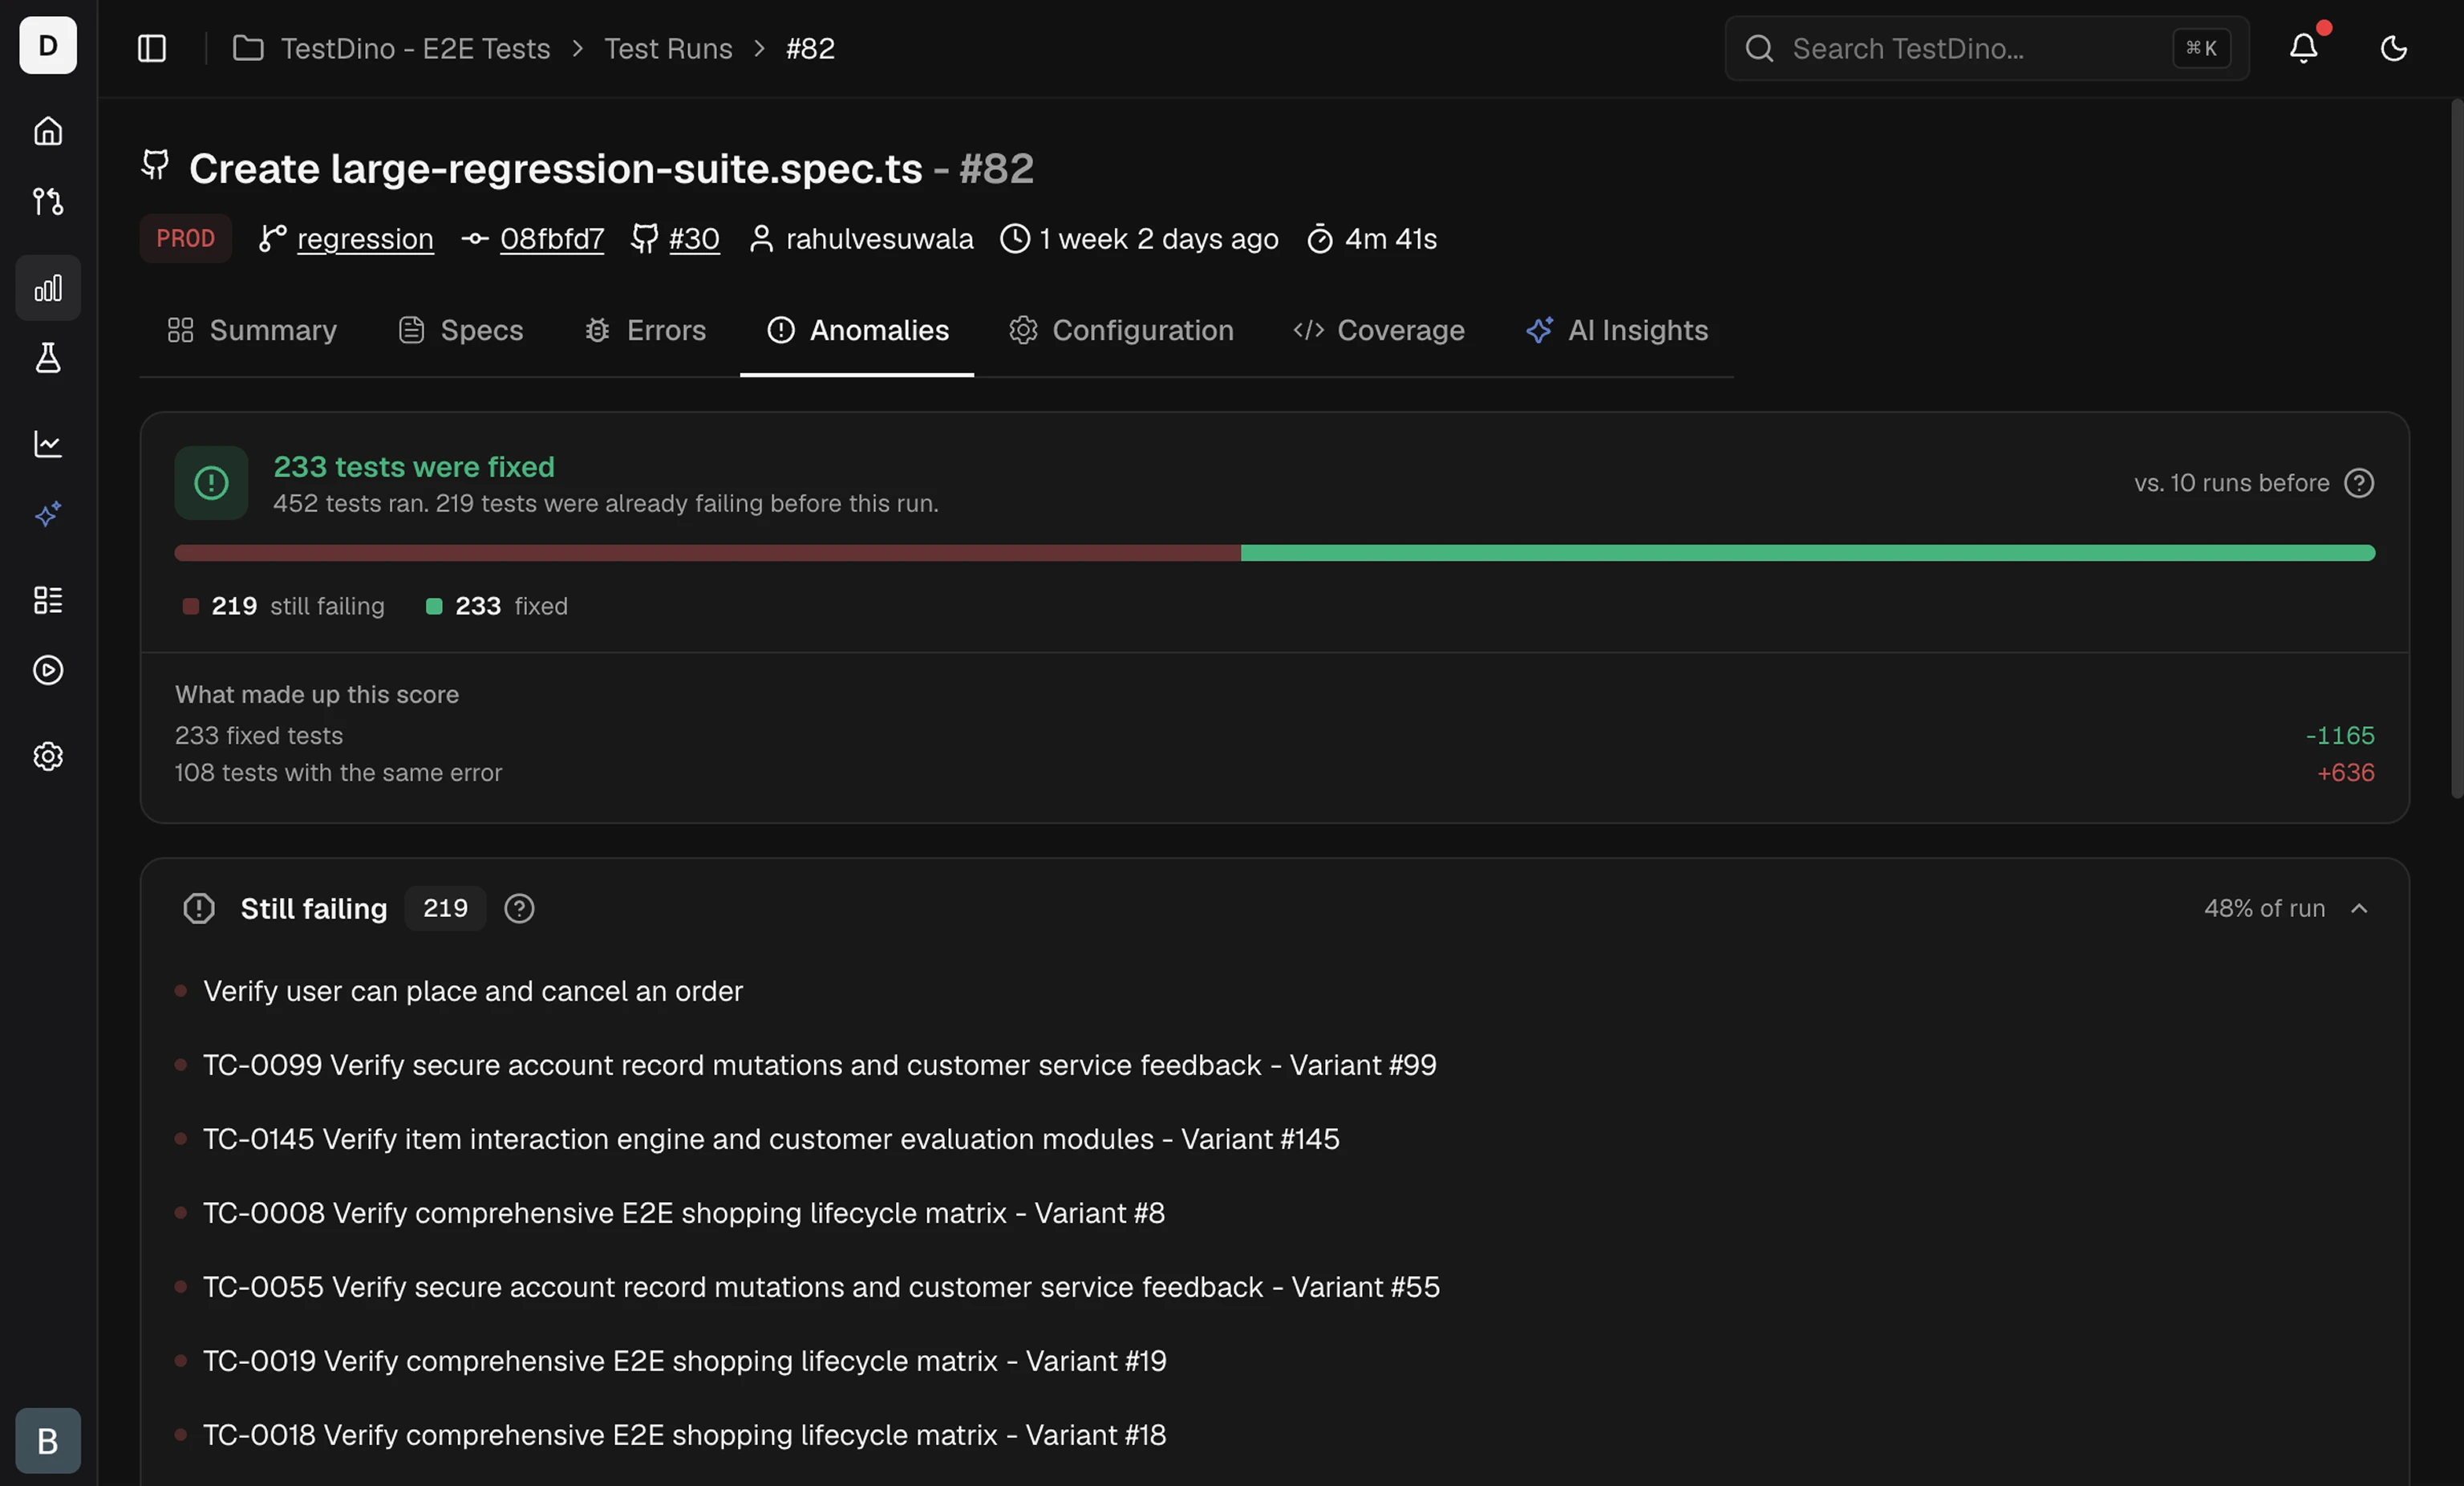Viewport: 2464px width, 1486px height.
Task: Open the regression branch link
Action: tap(365, 239)
